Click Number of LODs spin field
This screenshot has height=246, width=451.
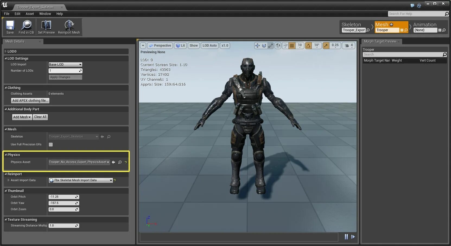click(65, 71)
